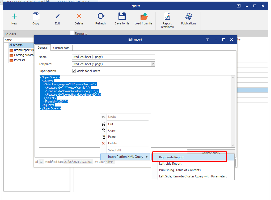Click the closing /SuperQuery tag line
Screen dimensions: 271x200
pos(50,108)
